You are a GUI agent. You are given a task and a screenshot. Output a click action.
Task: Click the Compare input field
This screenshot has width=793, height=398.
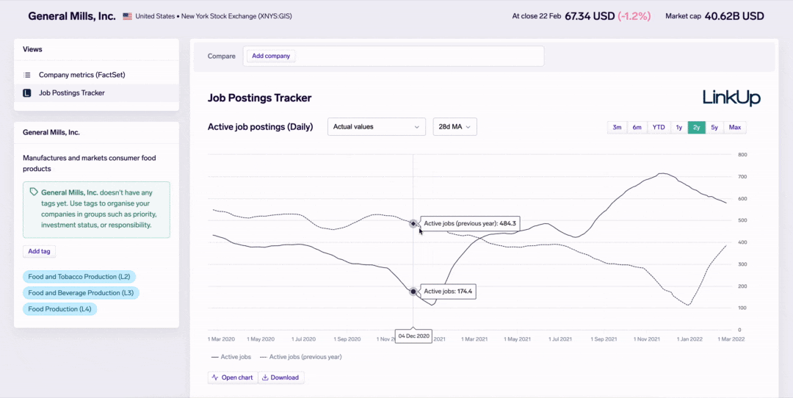[394, 56]
